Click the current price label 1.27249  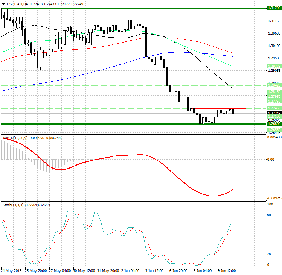pos(274,113)
